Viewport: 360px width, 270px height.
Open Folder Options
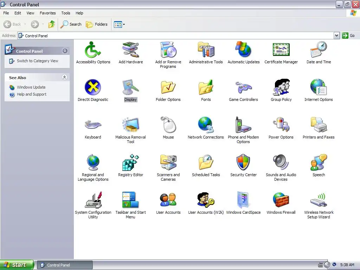(168, 87)
